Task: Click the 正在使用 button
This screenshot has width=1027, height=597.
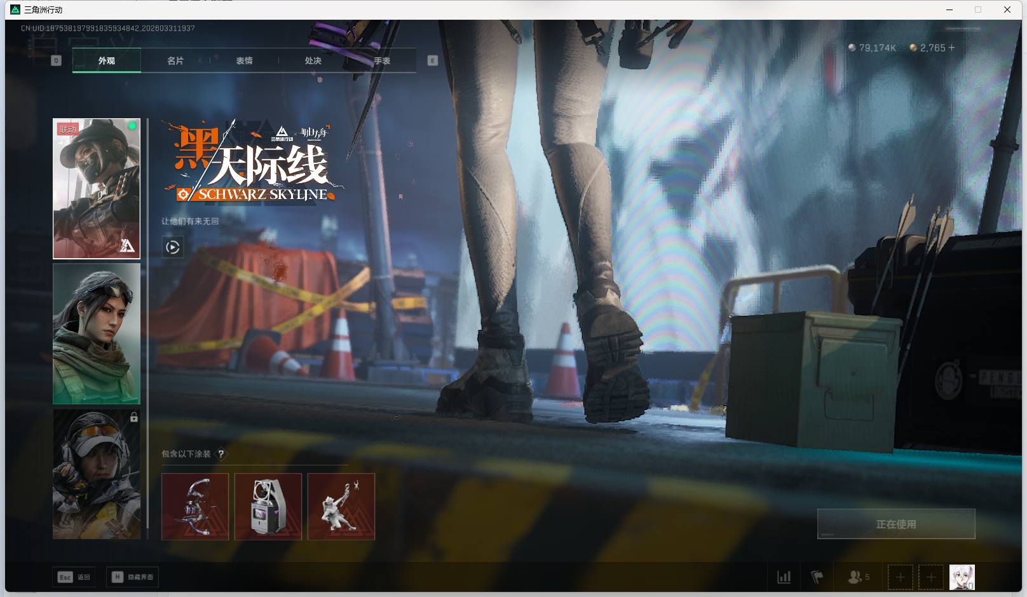Action: click(x=896, y=524)
